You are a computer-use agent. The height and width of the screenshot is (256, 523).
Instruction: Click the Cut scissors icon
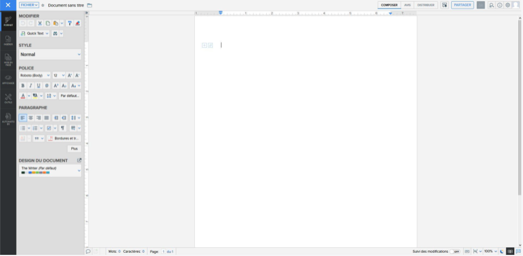point(40,23)
